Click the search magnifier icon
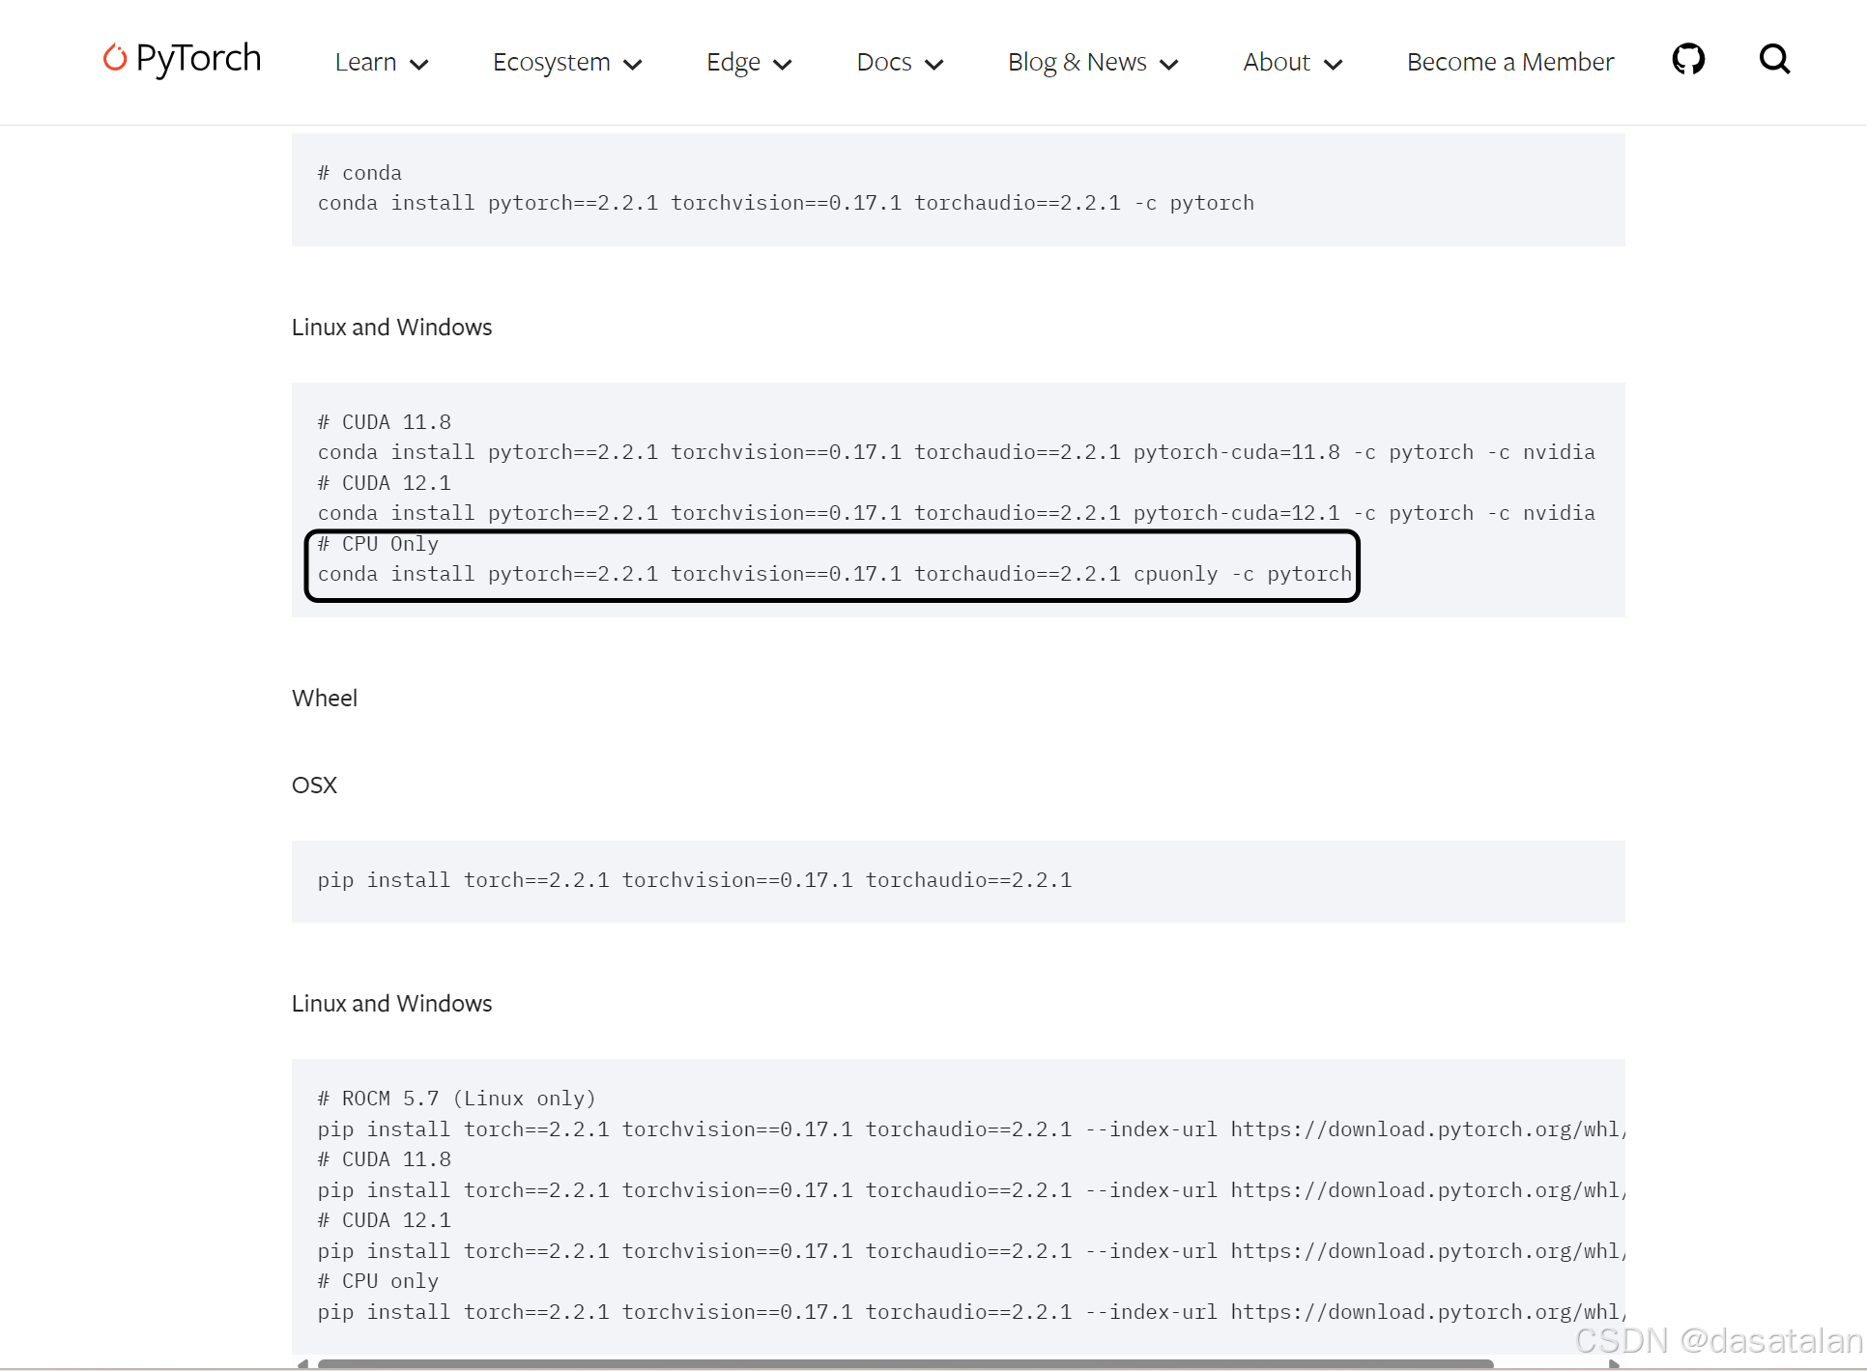The image size is (1867, 1371). coord(1774,60)
